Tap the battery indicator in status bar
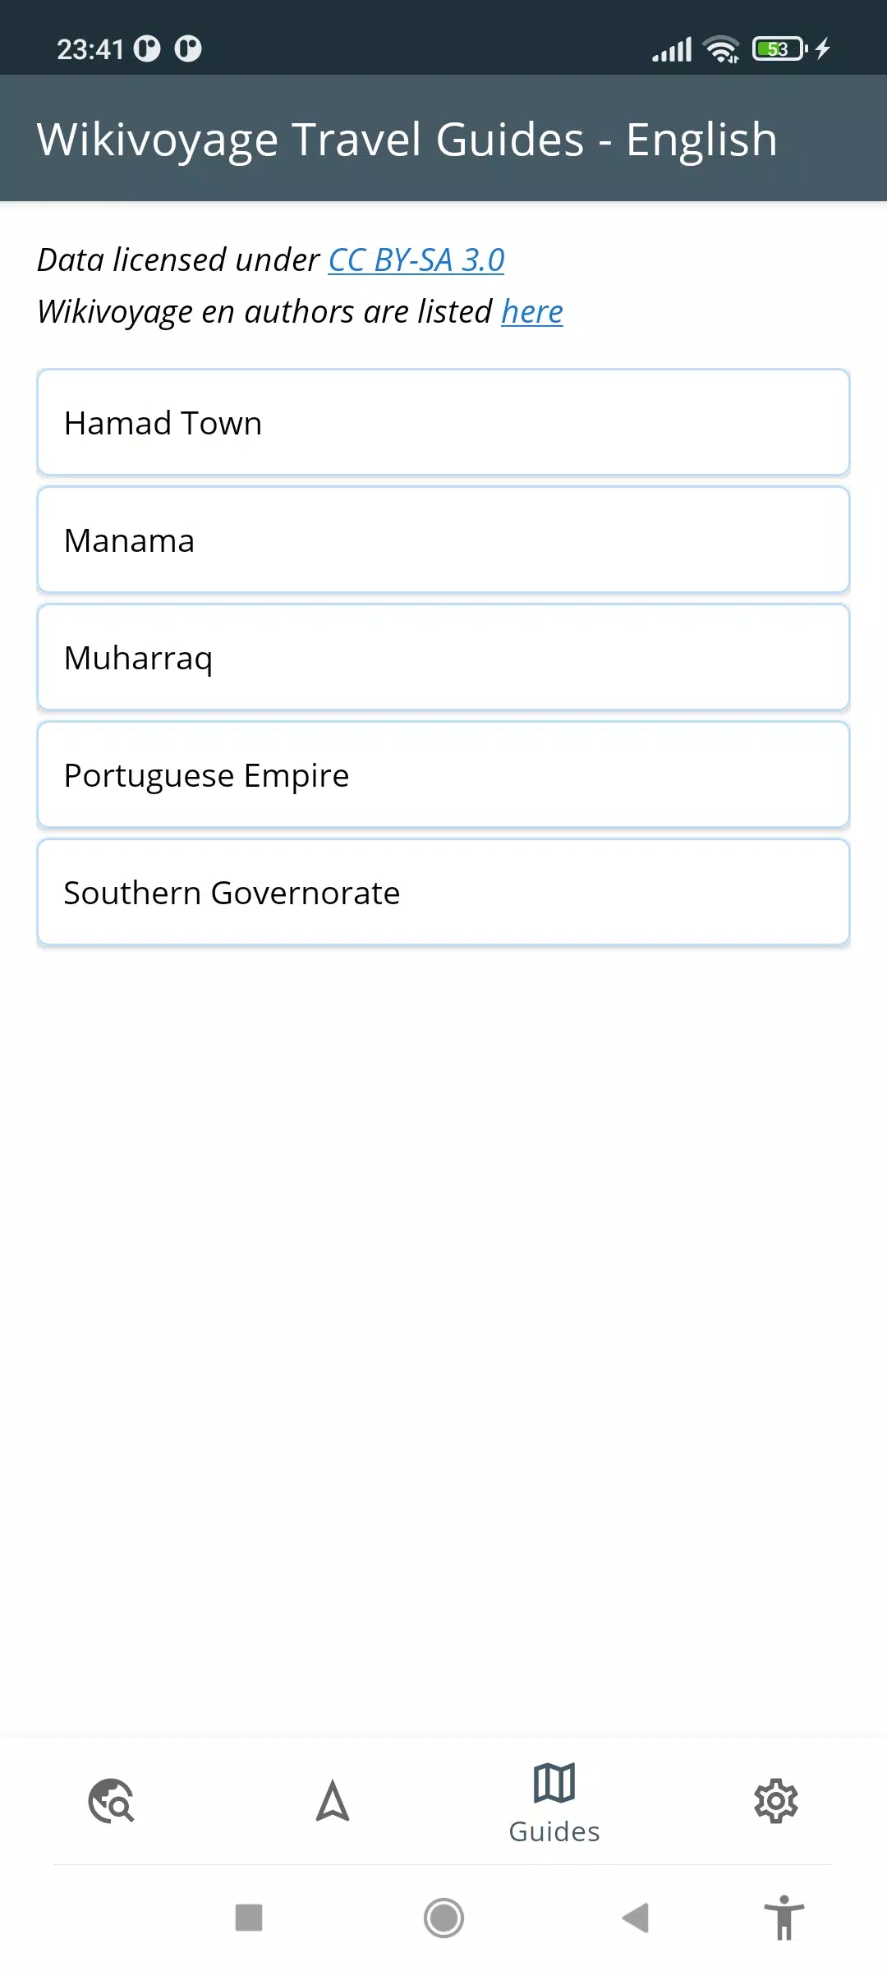887x1971 pixels. (779, 49)
